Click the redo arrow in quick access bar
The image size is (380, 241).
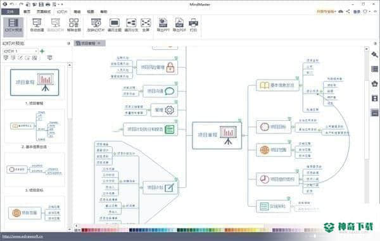pyautogui.click(x=21, y=4)
